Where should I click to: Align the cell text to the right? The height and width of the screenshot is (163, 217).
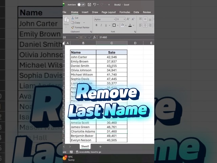point(150,25)
